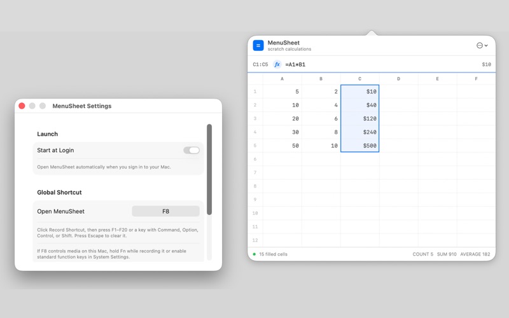Image resolution: width=509 pixels, height=318 pixels.
Task: Close the MenuSheet Settings window
Action: (22, 106)
